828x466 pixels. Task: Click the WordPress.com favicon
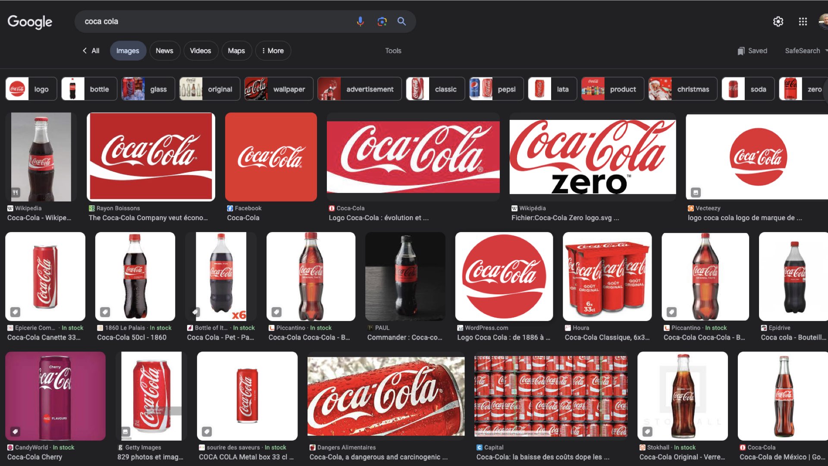(460, 328)
